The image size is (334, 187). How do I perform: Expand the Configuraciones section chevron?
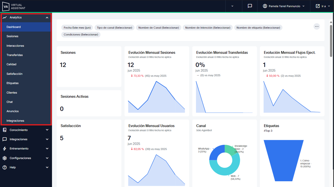click(x=47, y=158)
